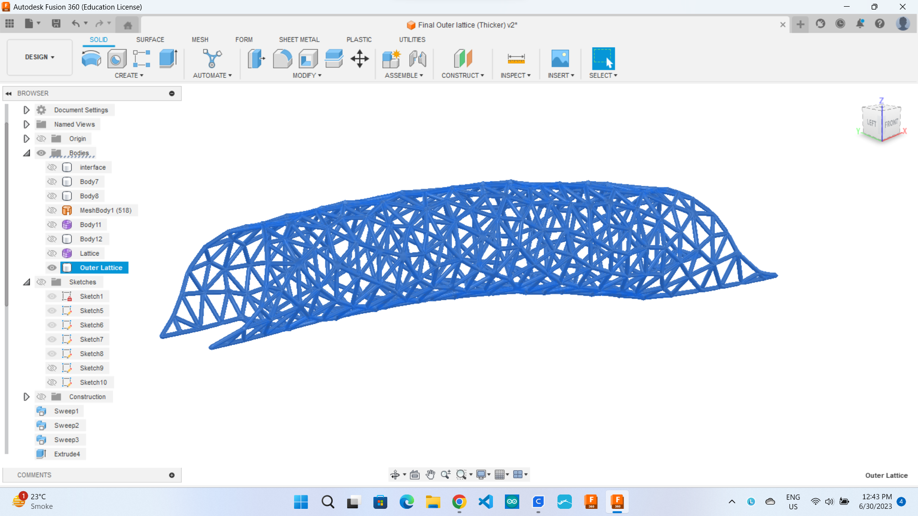Viewport: 918px width, 516px height.
Task: Open the Design workspace dropdown
Action: click(39, 57)
